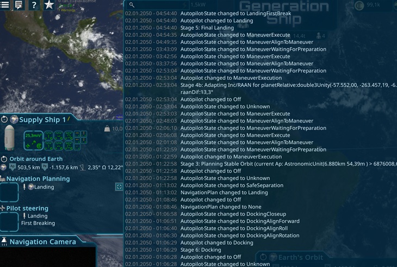Click the empty Navigation Planning slot box
This screenshot has height=267, width=397.
[9, 192]
